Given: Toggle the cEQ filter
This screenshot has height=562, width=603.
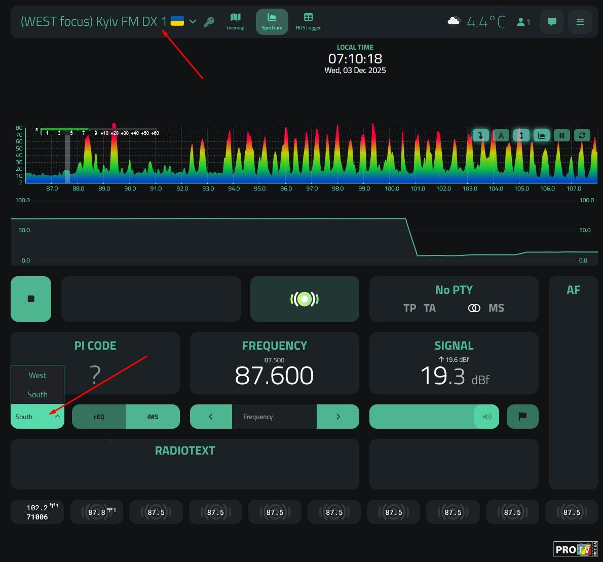Looking at the screenshot, I should (99, 417).
